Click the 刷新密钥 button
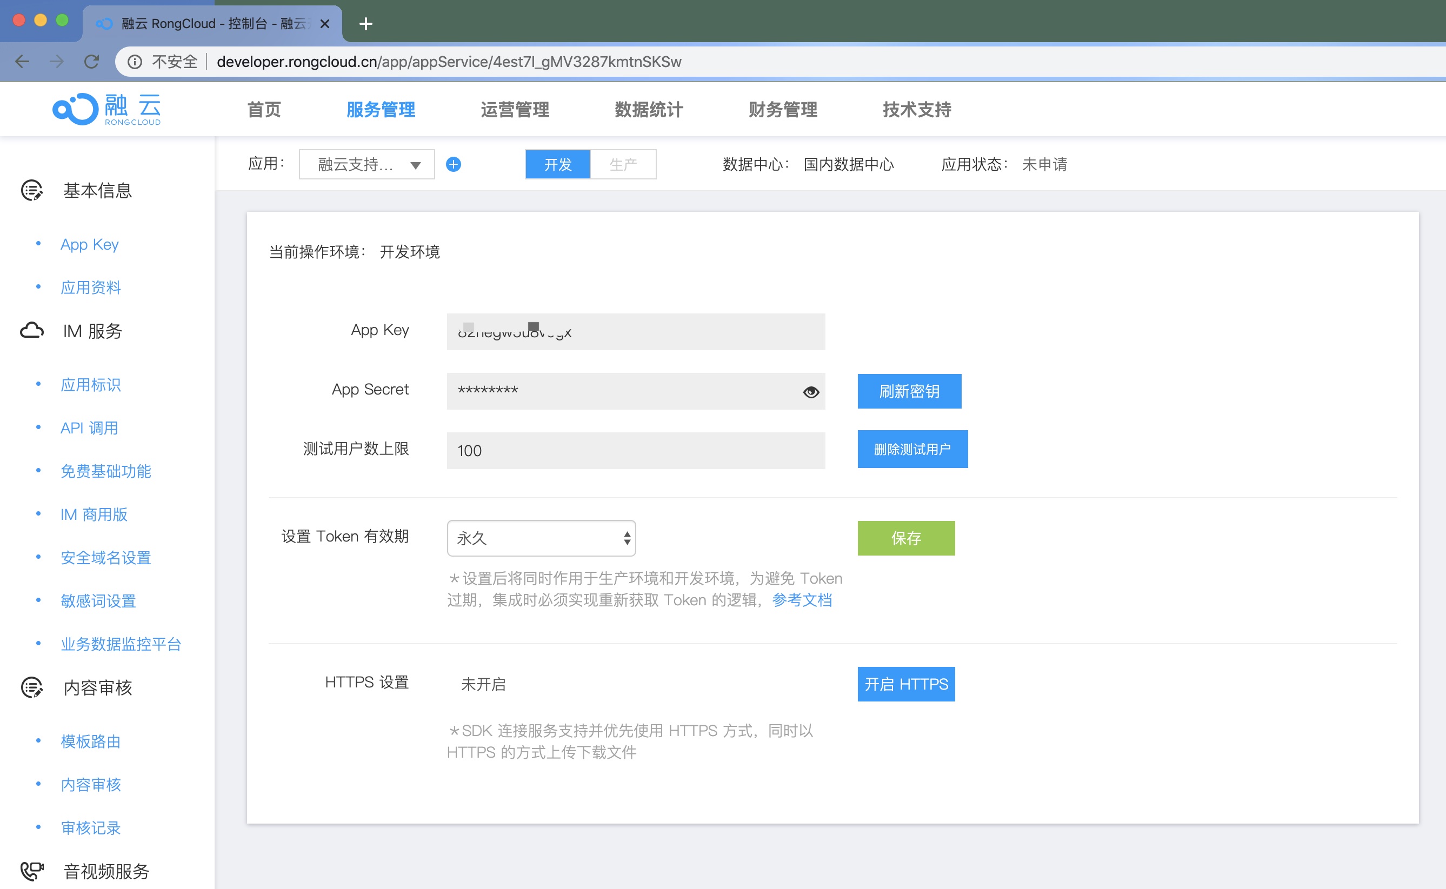Viewport: 1446px width, 889px height. (909, 391)
